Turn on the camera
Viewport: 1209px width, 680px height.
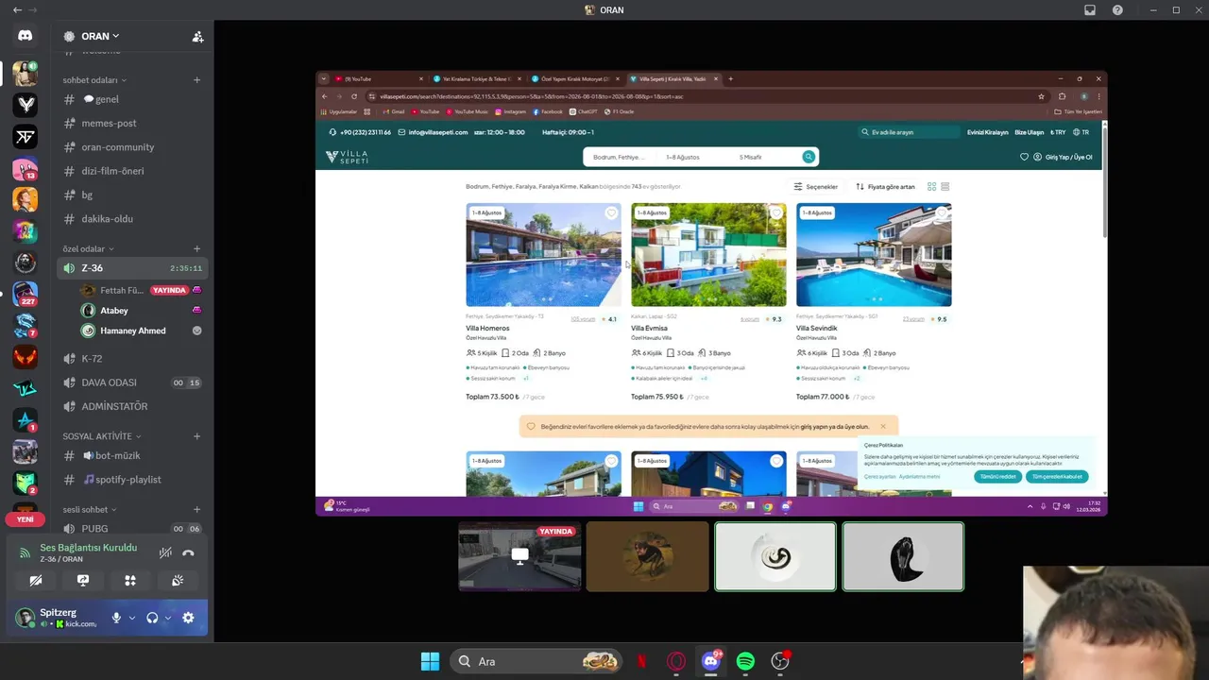pos(36,581)
